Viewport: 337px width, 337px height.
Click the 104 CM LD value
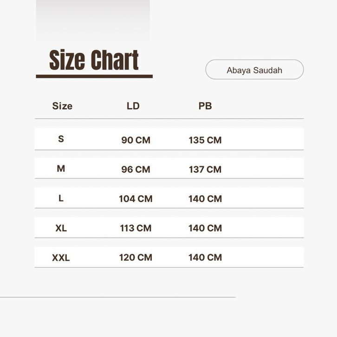136,199
